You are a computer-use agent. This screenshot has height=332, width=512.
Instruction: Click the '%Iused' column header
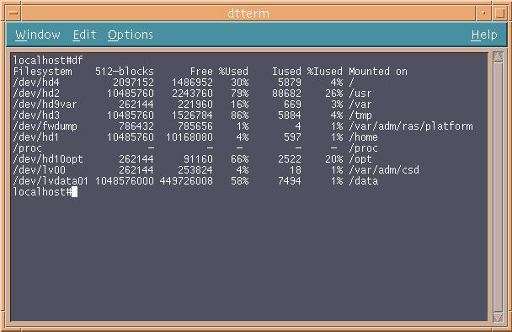(324, 72)
